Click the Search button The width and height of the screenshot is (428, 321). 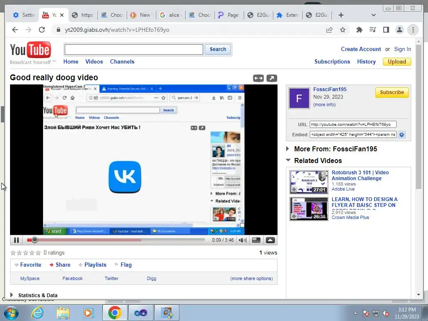click(x=218, y=49)
